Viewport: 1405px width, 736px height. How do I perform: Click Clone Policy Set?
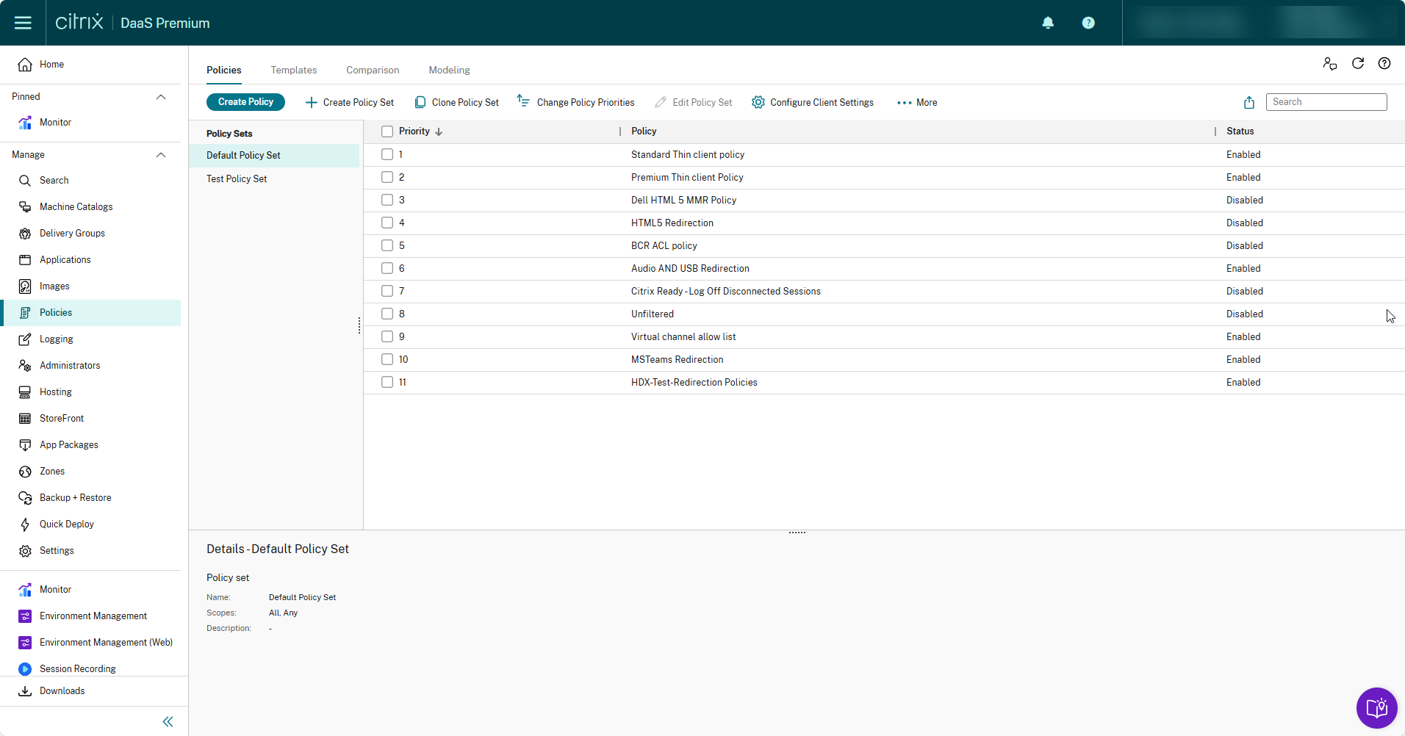457,102
